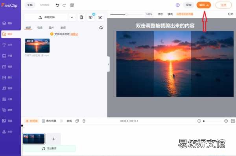Viewport: 236px width, 156px height.
Task: Click the timeline zoom slider
Action: point(213,121)
